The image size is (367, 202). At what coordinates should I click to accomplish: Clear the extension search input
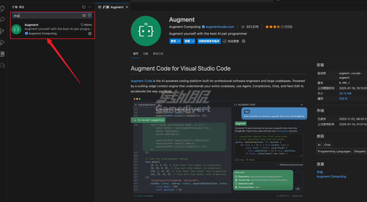click(x=84, y=15)
